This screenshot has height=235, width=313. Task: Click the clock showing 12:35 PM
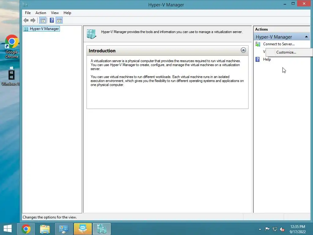297,227
